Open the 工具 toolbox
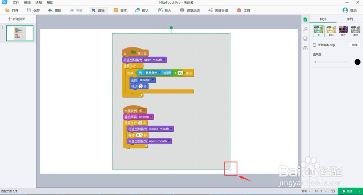The height and width of the screenshot is (195, 363). click(x=244, y=10)
